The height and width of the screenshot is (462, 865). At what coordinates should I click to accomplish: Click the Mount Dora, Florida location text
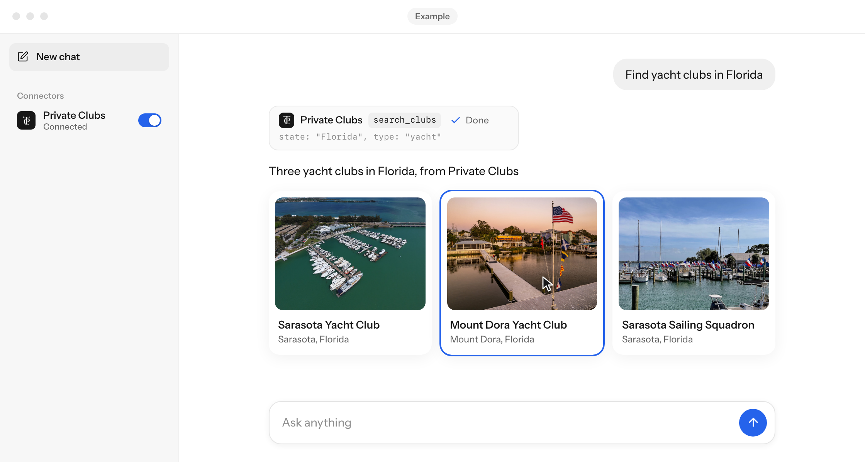click(x=492, y=339)
